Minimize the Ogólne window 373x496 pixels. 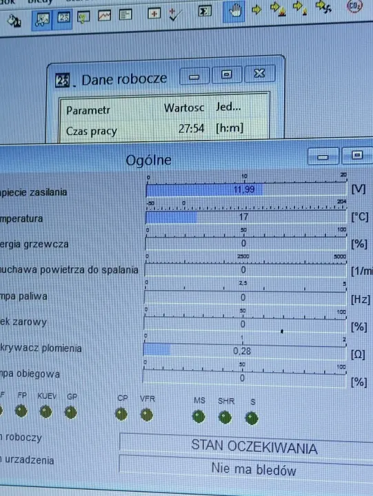[323, 156]
